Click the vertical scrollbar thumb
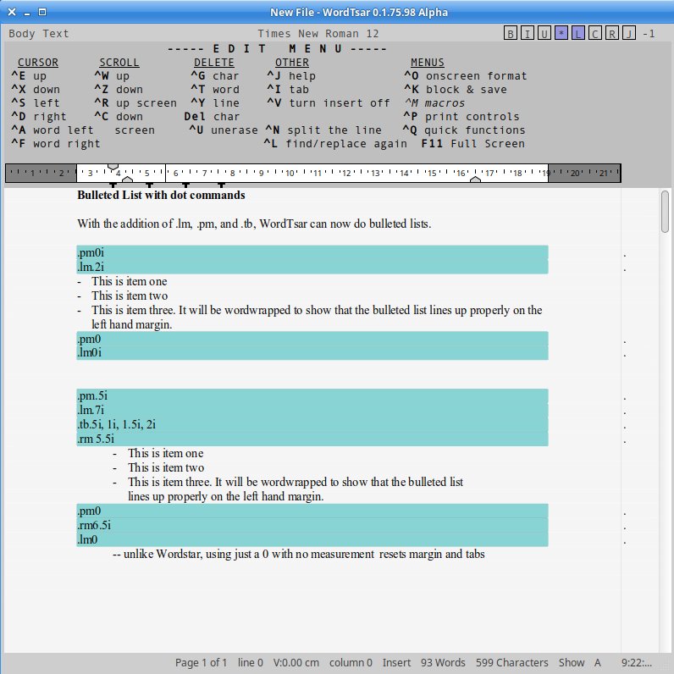The width and height of the screenshot is (674, 674). 665,212
